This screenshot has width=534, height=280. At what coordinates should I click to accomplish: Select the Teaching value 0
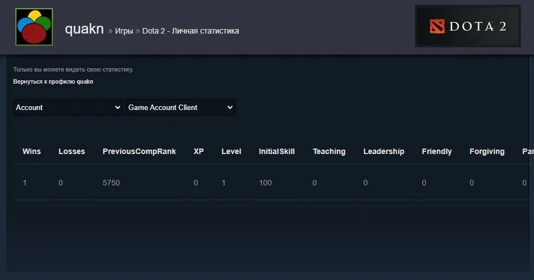click(x=315, y=183)
